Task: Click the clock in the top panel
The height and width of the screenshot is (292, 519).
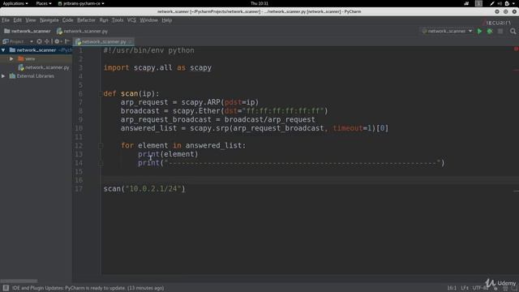Action: (259, 3)
